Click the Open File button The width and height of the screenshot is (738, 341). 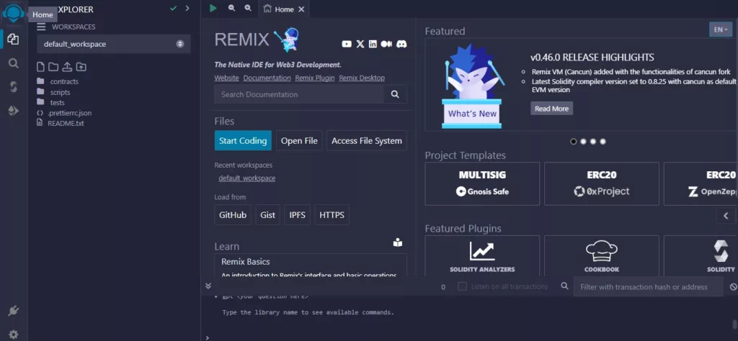(299, 140)
